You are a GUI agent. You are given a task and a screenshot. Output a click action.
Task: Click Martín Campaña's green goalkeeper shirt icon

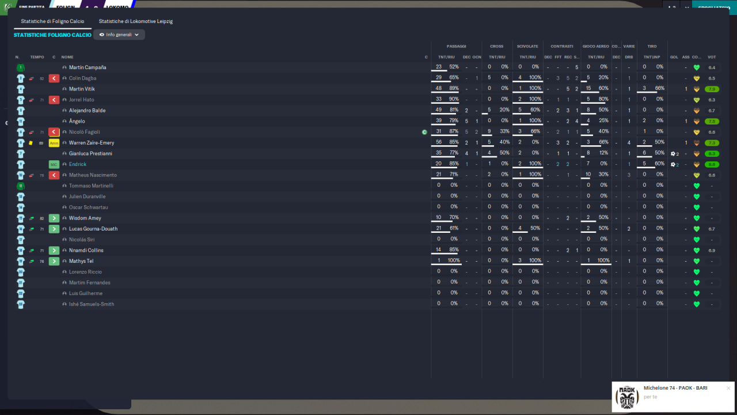point(21,67)
